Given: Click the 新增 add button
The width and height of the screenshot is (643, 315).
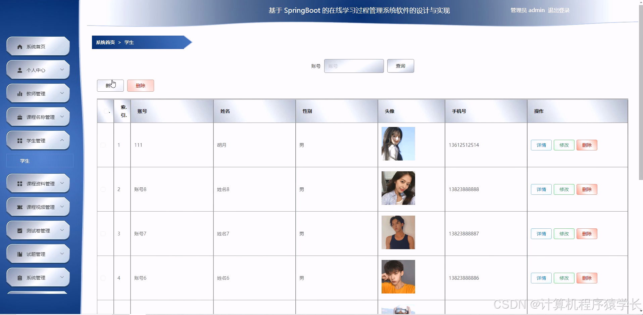Looking at the screenshot, I should (110, 86).
